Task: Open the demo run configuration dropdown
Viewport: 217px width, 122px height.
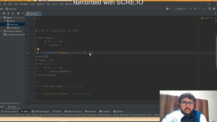Action: pyautogui.click(x=180, y=9)
